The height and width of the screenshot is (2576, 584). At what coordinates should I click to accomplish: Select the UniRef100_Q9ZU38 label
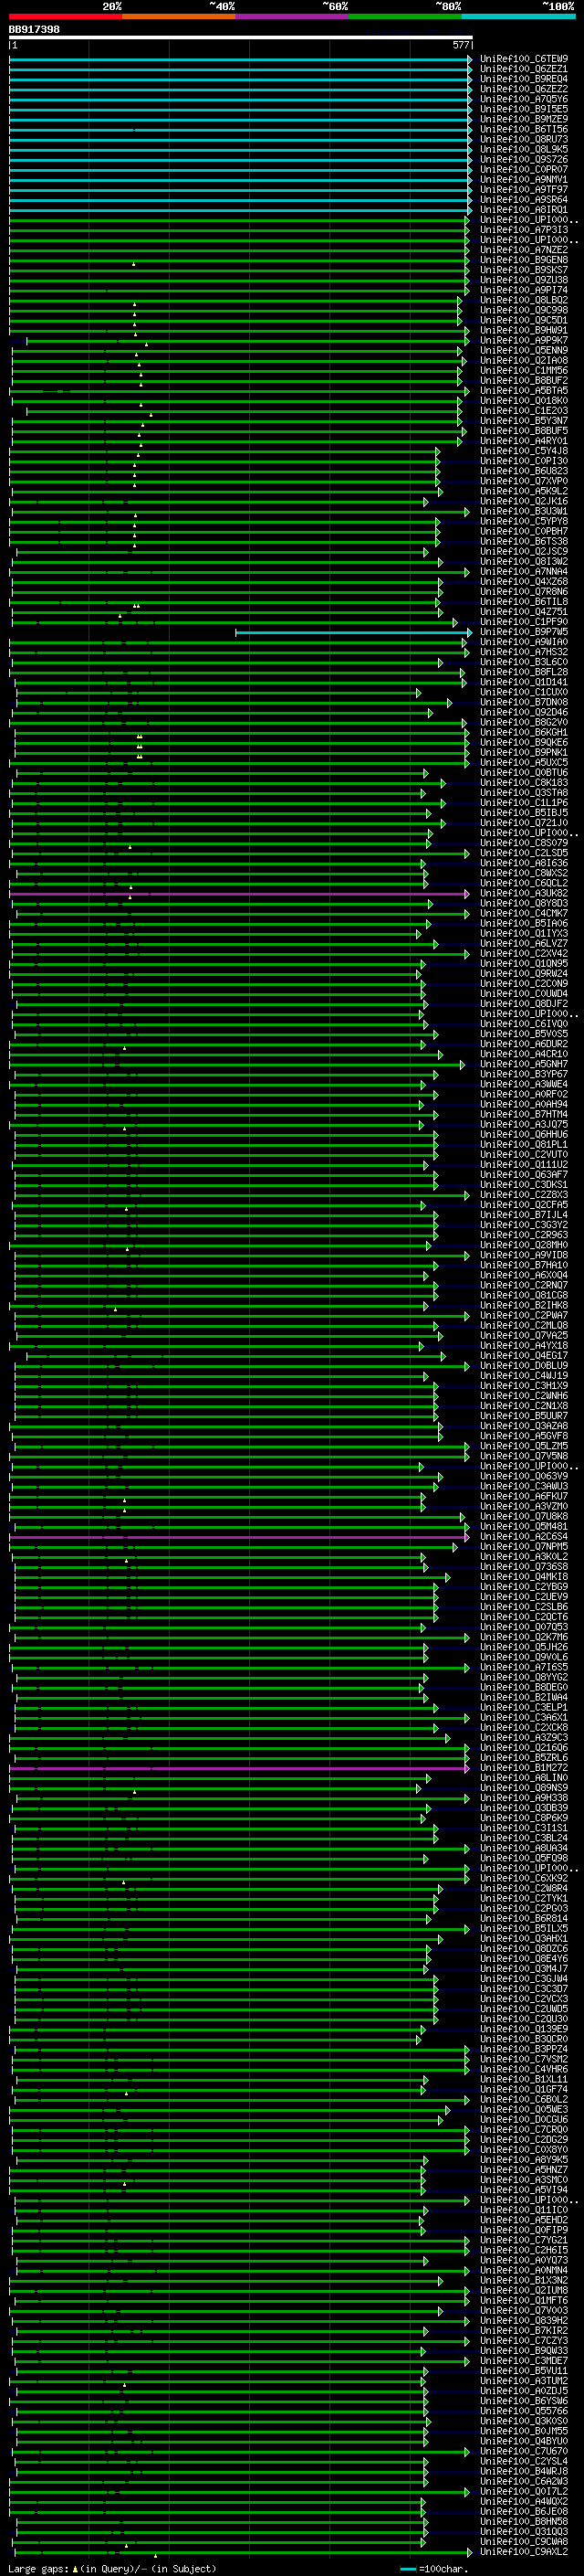[x=523, y=280]
